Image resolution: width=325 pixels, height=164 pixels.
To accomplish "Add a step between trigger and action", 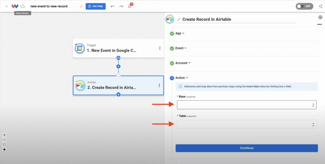I will point(118,66).
